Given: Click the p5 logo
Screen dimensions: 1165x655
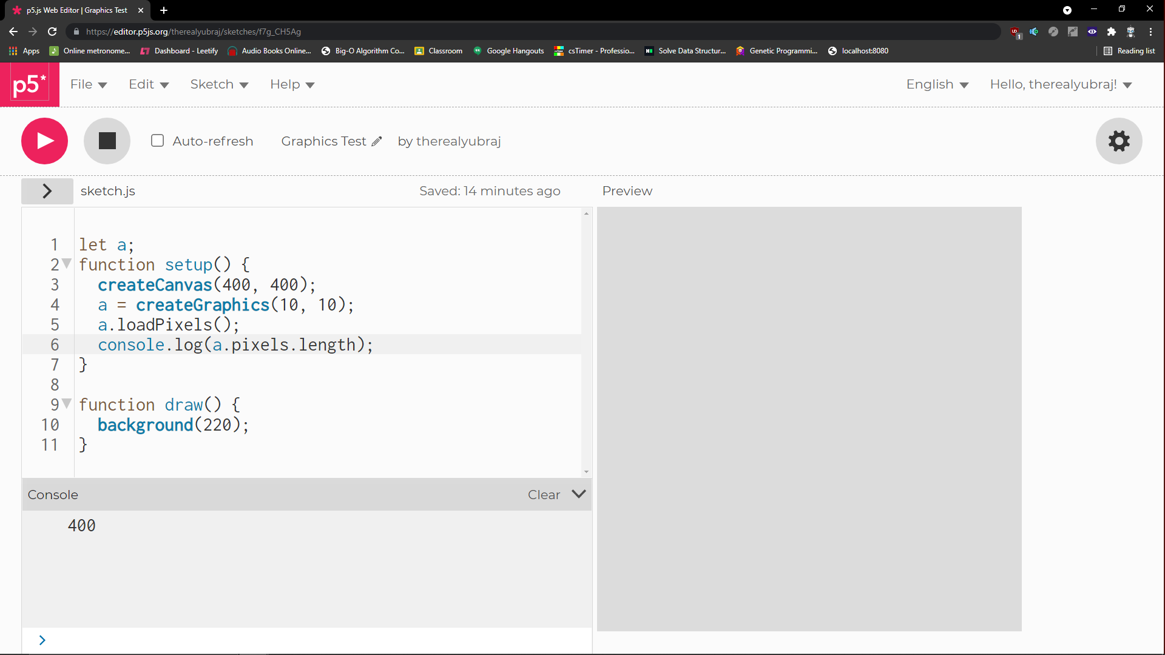Looking at the screenshot, I should [x=29, y=84].
